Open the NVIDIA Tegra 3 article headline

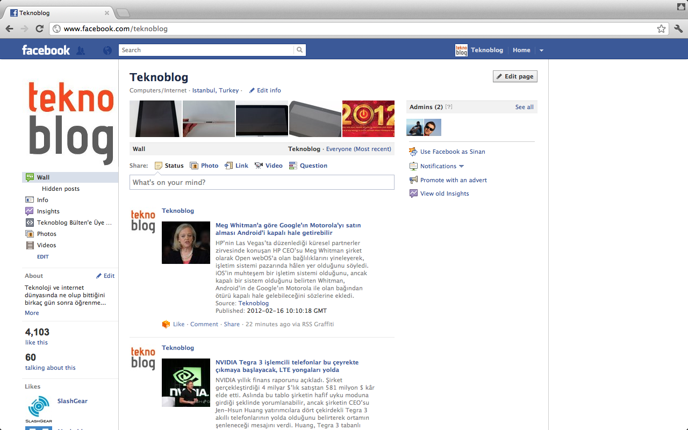[x=287, y=366]
